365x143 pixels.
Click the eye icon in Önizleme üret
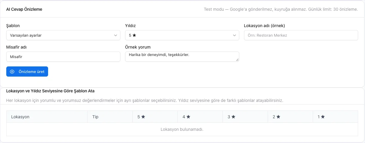coord(12,71)
